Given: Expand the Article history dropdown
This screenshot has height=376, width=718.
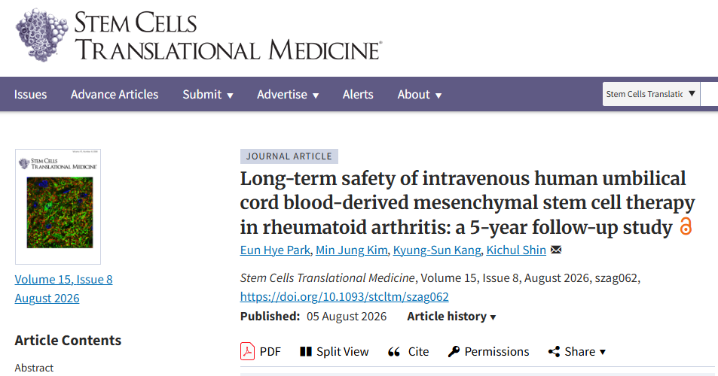Looking at the screenshot, I should (451, 316).
